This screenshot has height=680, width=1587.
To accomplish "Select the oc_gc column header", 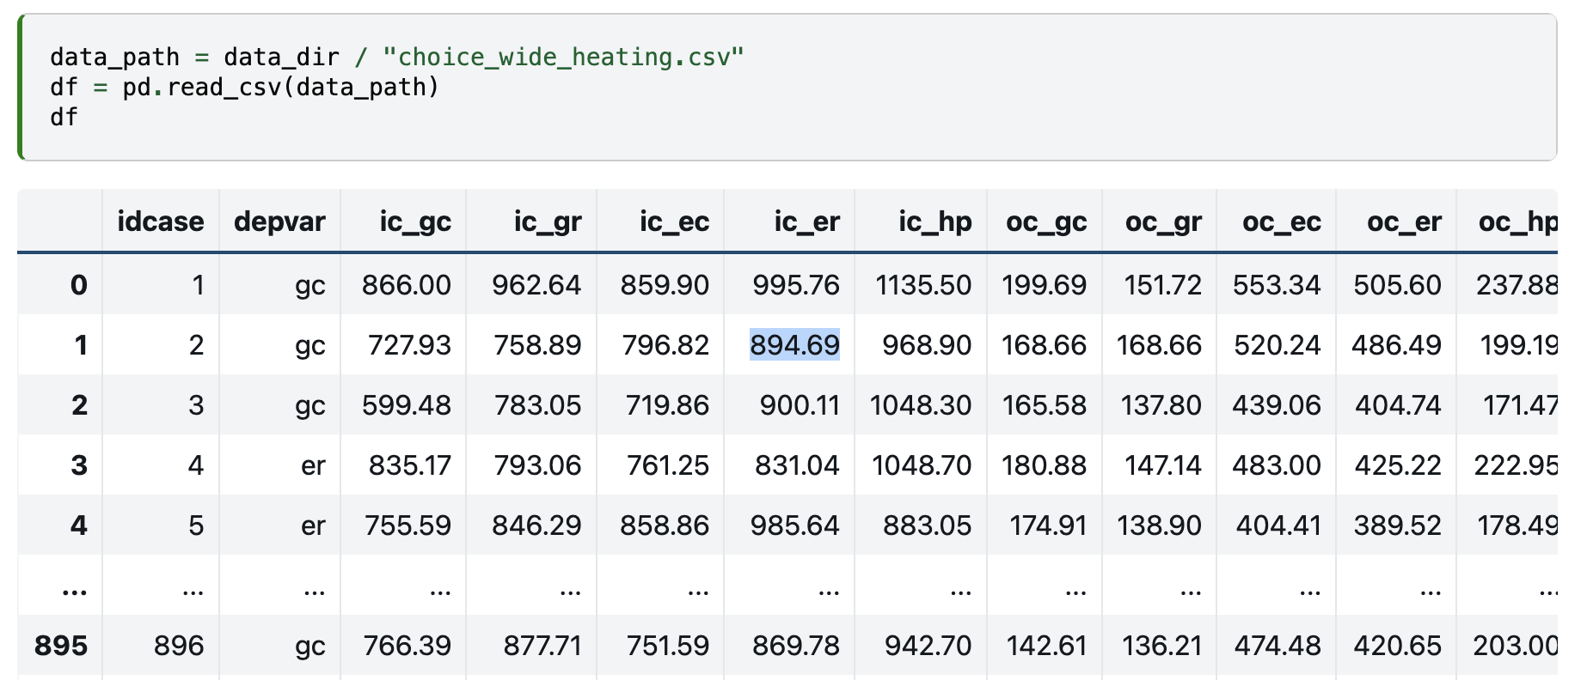I will 1046,222.
